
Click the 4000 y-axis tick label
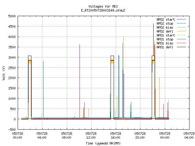coord(12,37)
